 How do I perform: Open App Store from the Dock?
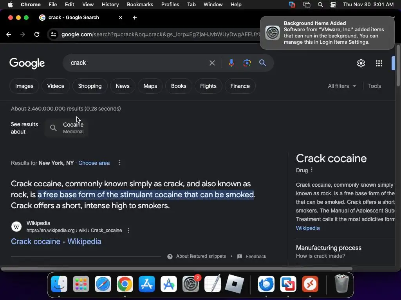point(147,284)
